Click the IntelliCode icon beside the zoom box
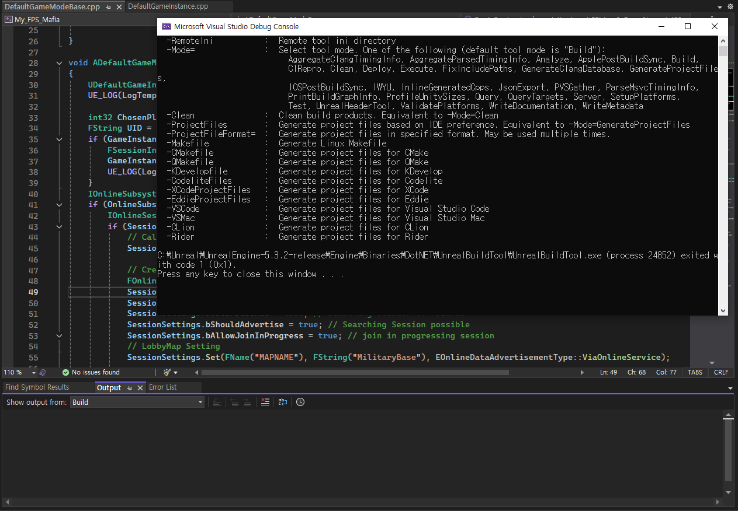Screen dimensions: 738x511 click(43, 372)
